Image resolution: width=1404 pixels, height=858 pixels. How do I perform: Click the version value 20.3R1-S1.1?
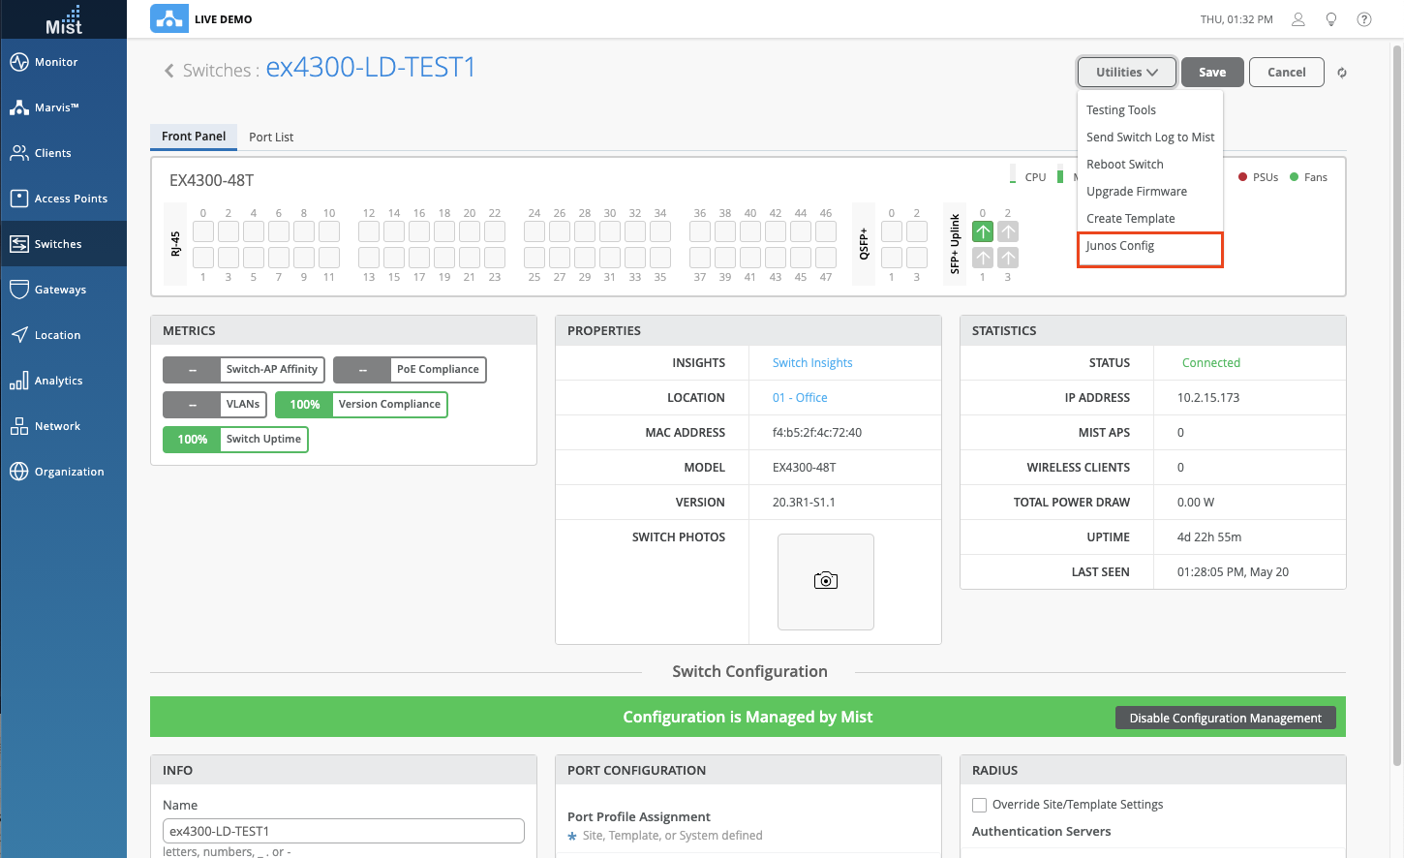tap(804, 503)
